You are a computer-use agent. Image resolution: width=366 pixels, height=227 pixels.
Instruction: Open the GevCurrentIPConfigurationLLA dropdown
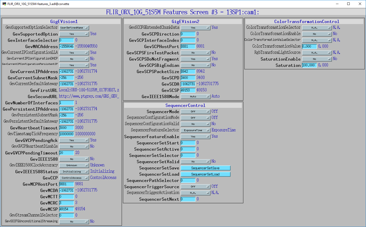click(74, 53)
